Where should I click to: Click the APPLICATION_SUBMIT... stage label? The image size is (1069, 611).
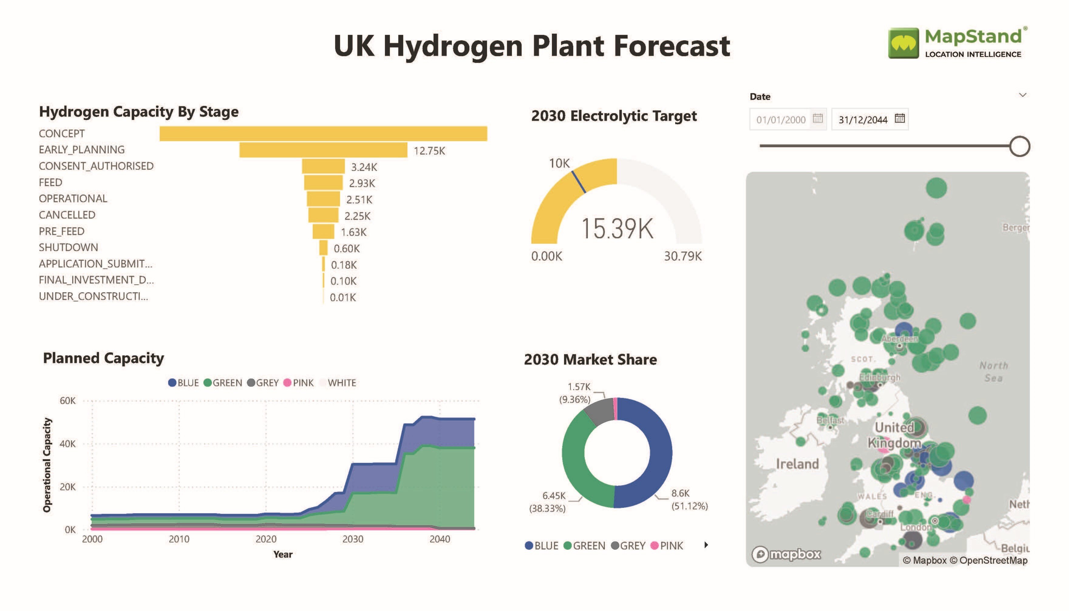coord(96,263)
